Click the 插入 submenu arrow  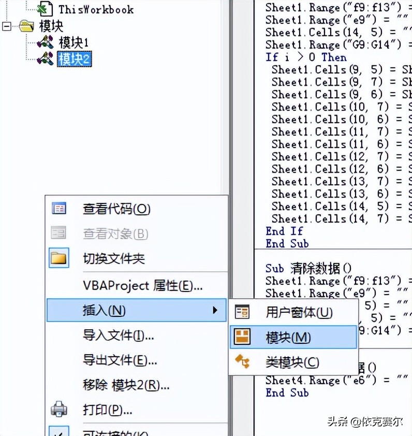pyautogui.click(x=215, y=310)
